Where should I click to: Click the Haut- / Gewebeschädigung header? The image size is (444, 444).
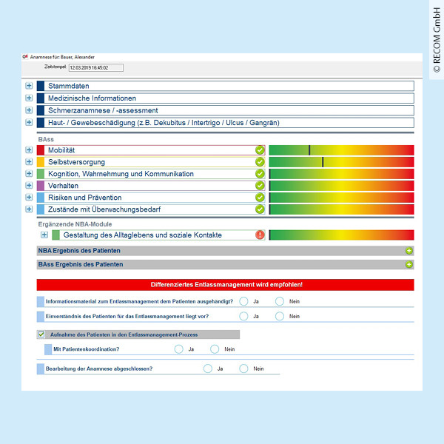click(x=226, y=123)
